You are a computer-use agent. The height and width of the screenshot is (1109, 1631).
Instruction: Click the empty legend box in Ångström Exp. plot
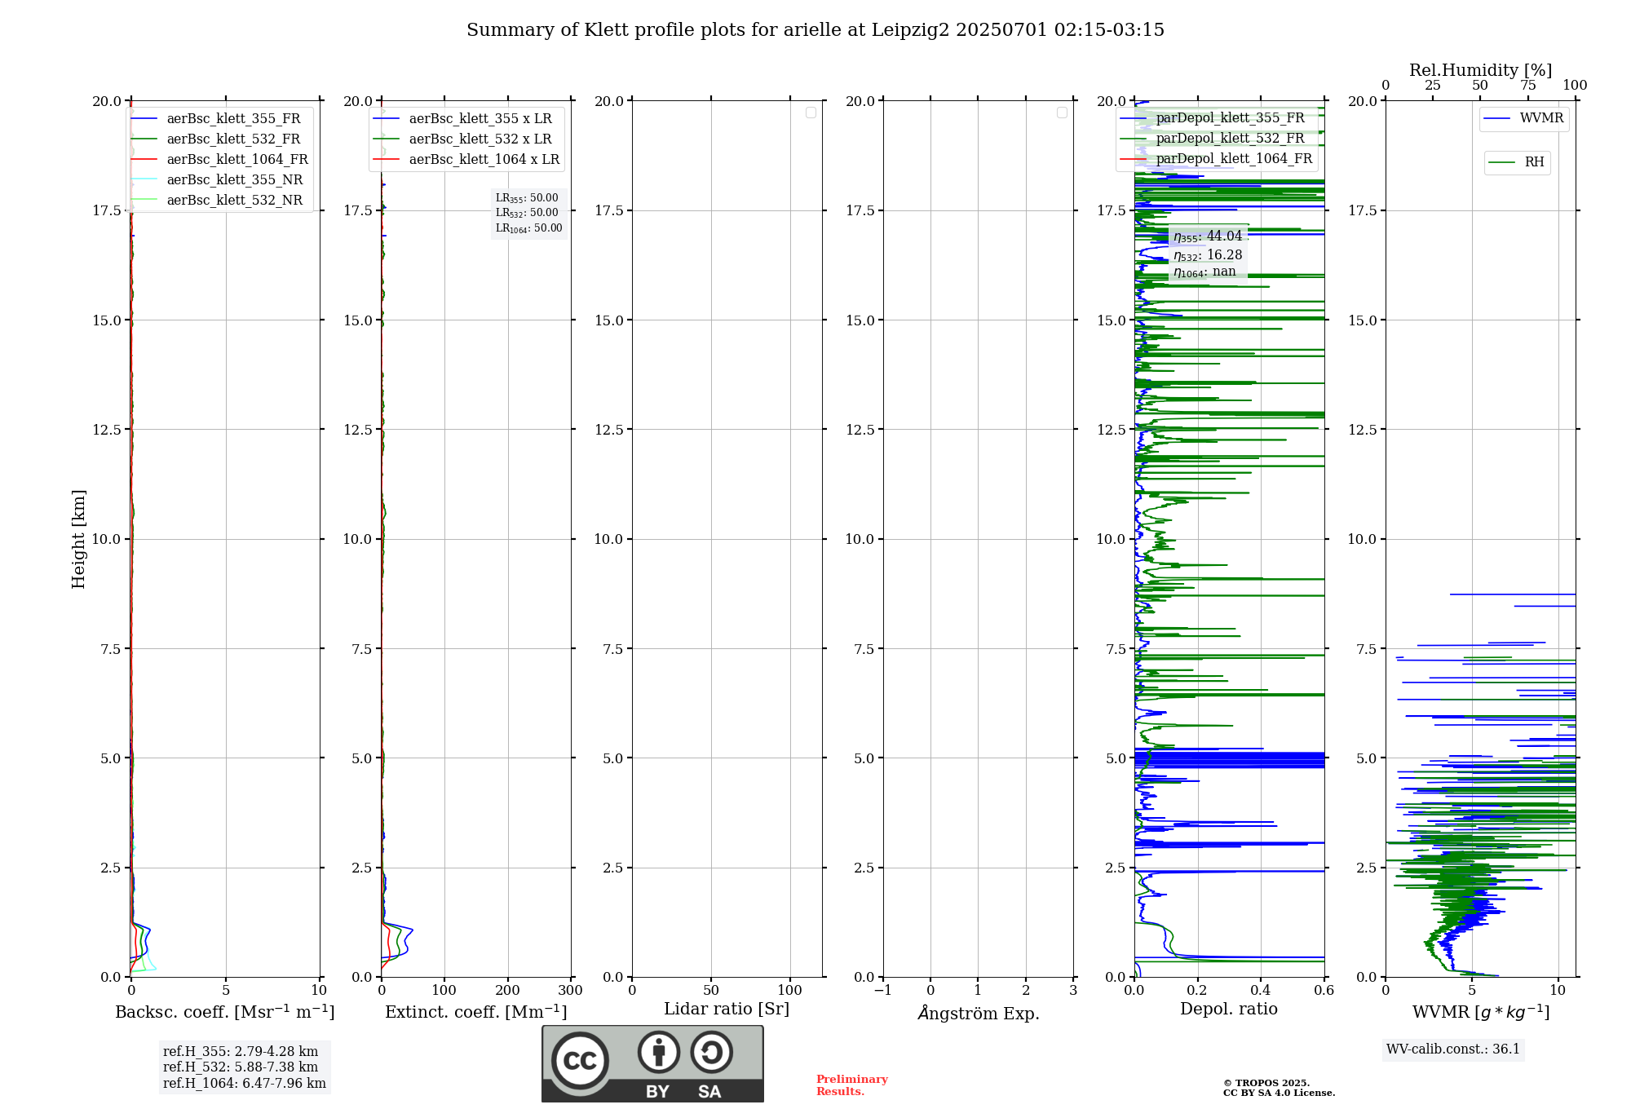[1062, 113]
